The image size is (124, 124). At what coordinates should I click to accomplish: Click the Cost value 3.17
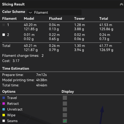coord(16,61)
